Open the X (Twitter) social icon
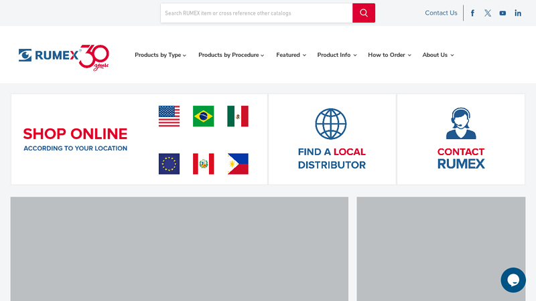The height and width of the screenshot is (301, 536). click(x=488, y=13)
